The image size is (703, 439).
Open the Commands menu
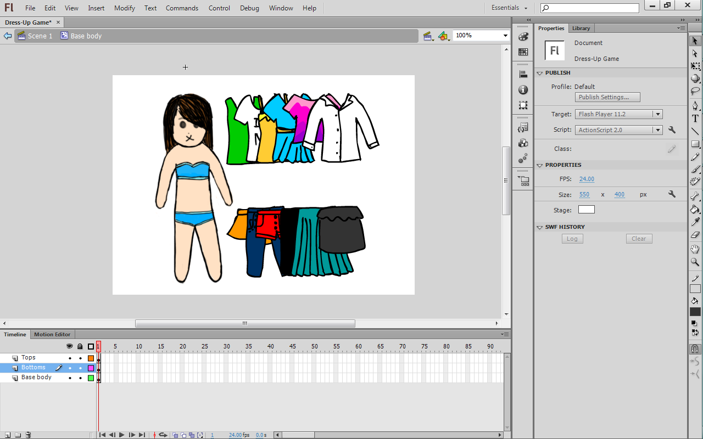tap(182, 8)
